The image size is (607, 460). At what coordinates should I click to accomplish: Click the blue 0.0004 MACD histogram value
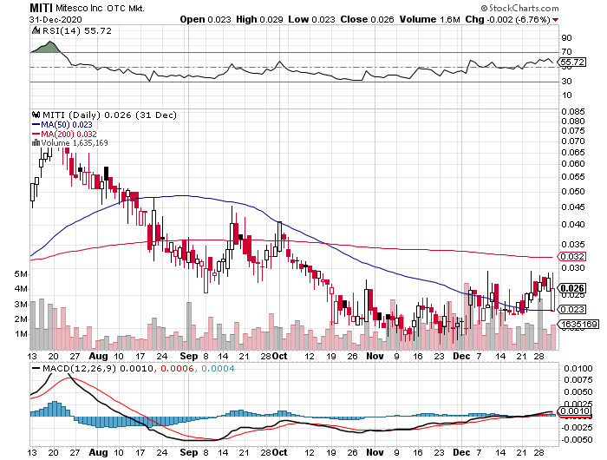pyautogui.click(x=218, y=369)
